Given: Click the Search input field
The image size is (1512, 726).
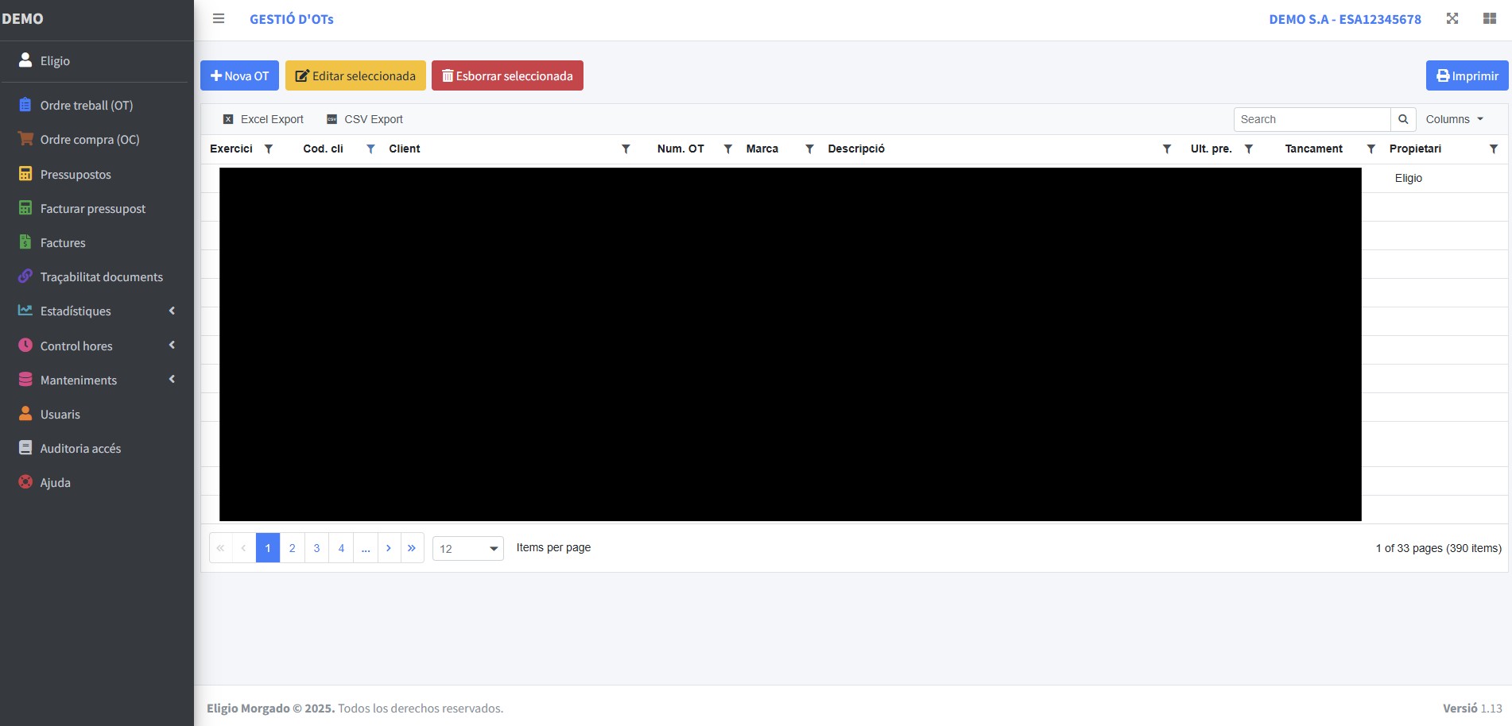Looking at the screenshot, I should click(x=1312, y=119).
